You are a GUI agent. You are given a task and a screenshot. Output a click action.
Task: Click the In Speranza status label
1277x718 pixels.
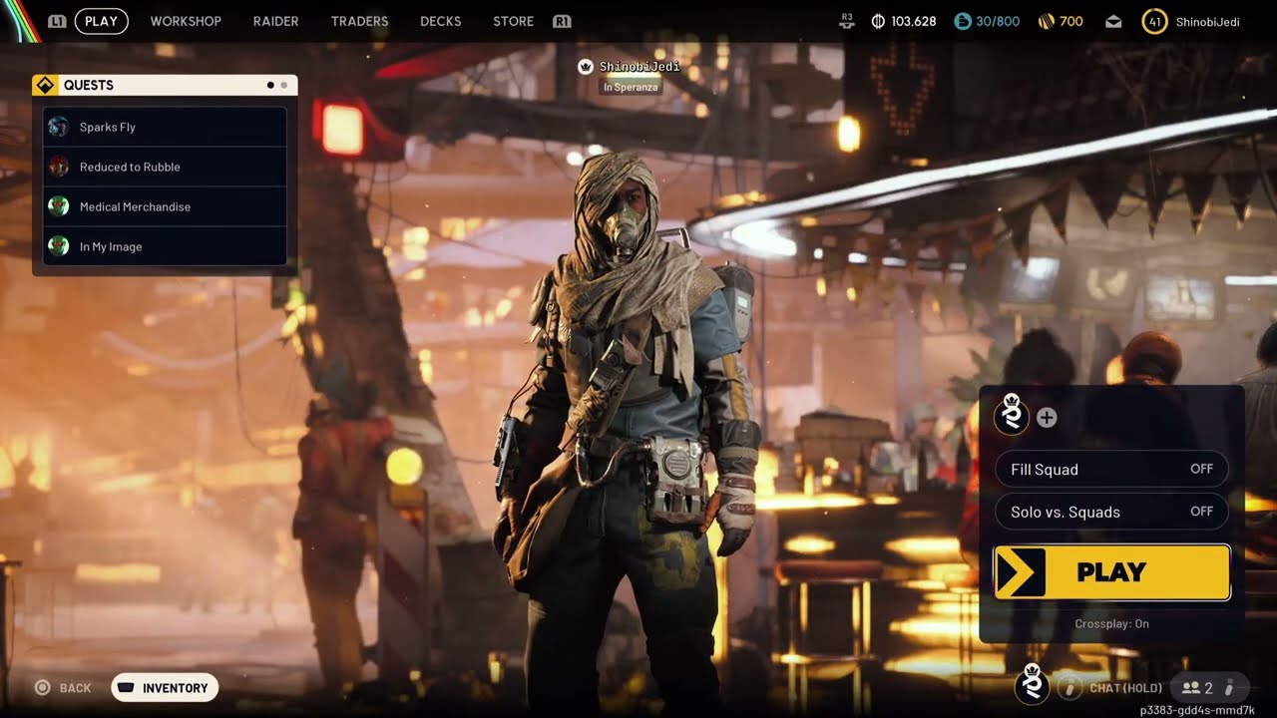point(630,87)
